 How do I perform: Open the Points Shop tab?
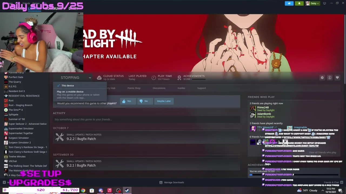tap(134, 88)
